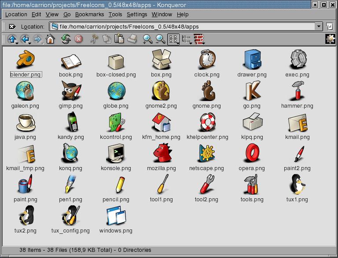Click the Paste clipboard icon
This screenshot has width=338, height=258.
(119, 39)
